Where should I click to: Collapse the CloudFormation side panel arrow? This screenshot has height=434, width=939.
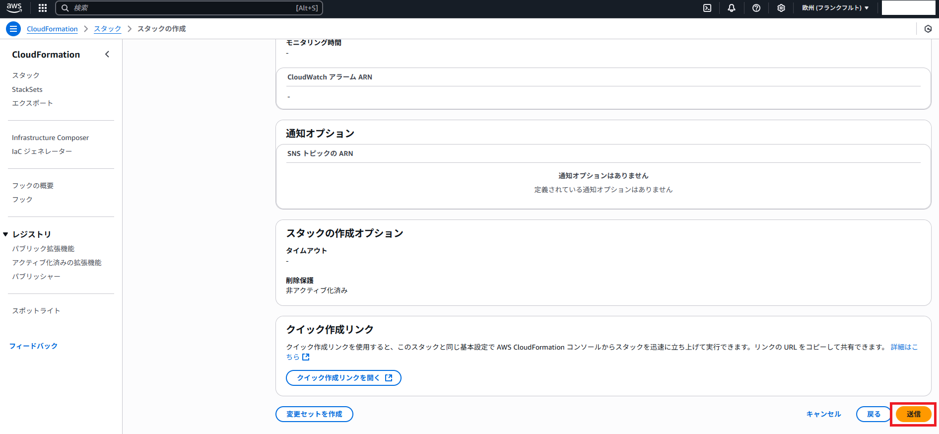click(x=107, y=54)
